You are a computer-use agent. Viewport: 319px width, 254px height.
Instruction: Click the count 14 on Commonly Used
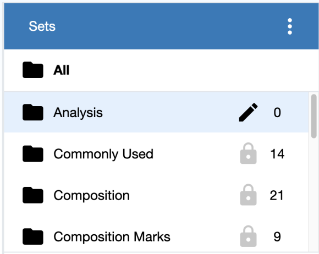tap(277, 154)
